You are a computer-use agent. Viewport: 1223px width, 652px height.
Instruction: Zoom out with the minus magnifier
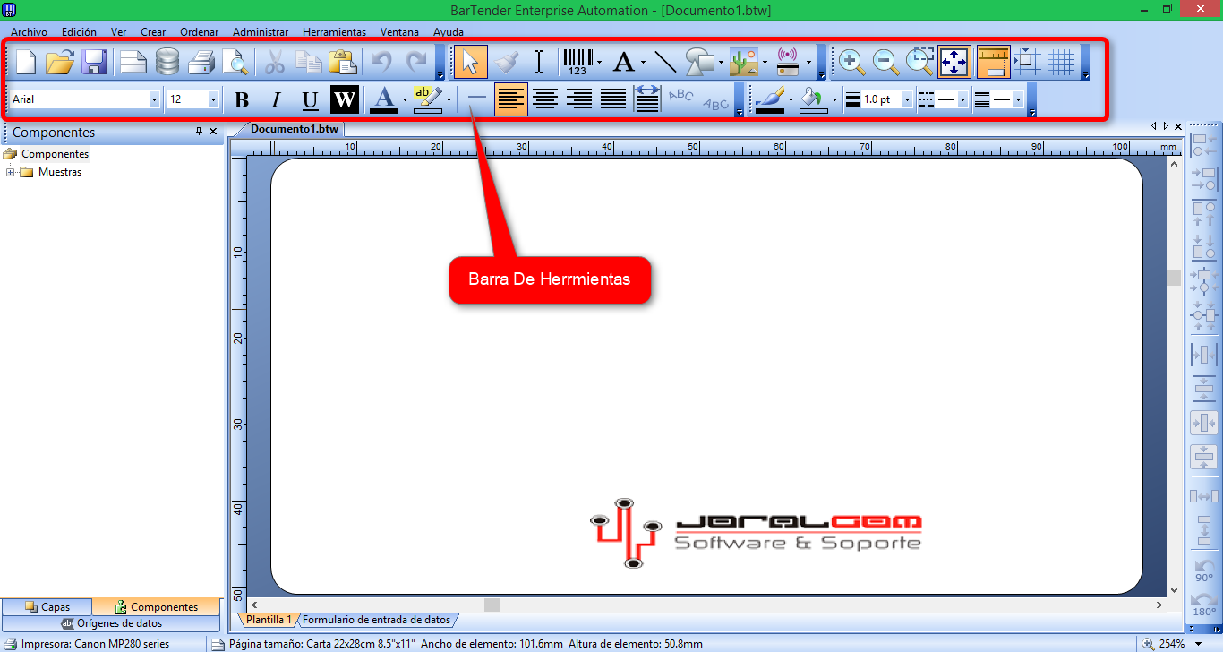click(x=885, y=62)
